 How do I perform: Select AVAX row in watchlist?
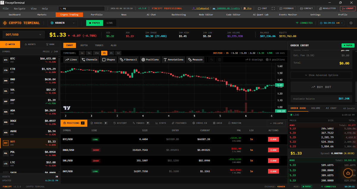(29, 132)
